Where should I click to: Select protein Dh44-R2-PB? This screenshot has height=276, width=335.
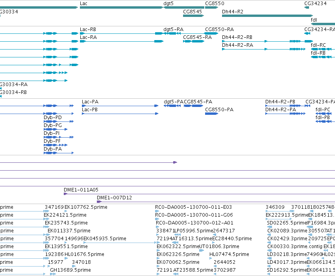[283, 106]
